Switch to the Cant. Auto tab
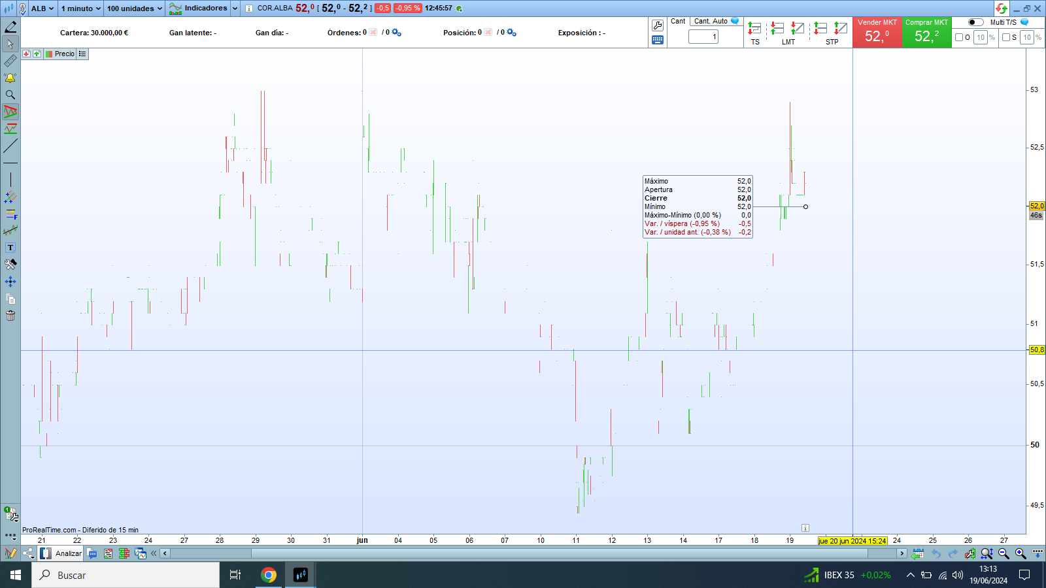This screenshot has width=1046, height=588. [715, 21]
